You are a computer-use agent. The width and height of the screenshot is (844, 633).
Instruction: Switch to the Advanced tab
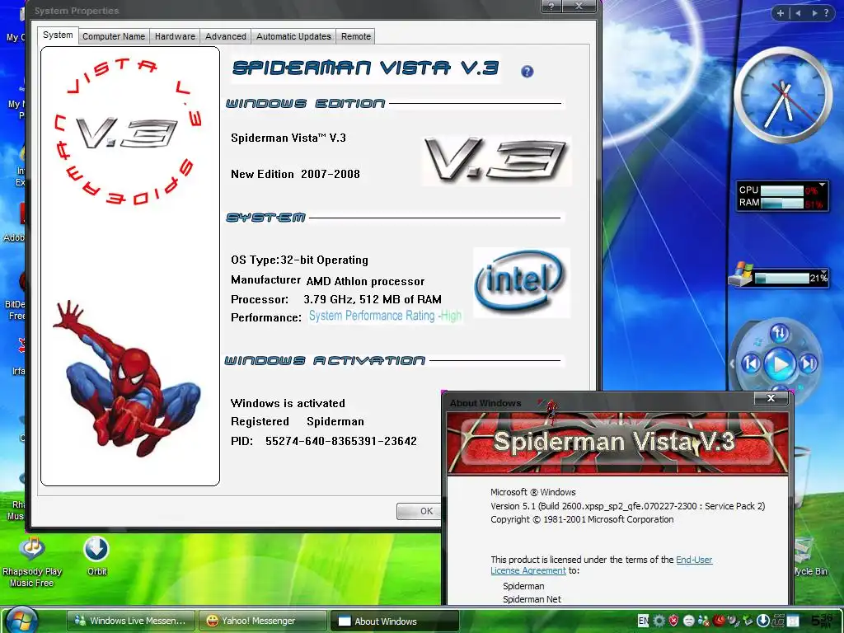click(x=226, y=36)
